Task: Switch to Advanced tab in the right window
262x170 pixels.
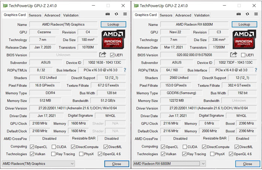Action: tap(183, 15)
